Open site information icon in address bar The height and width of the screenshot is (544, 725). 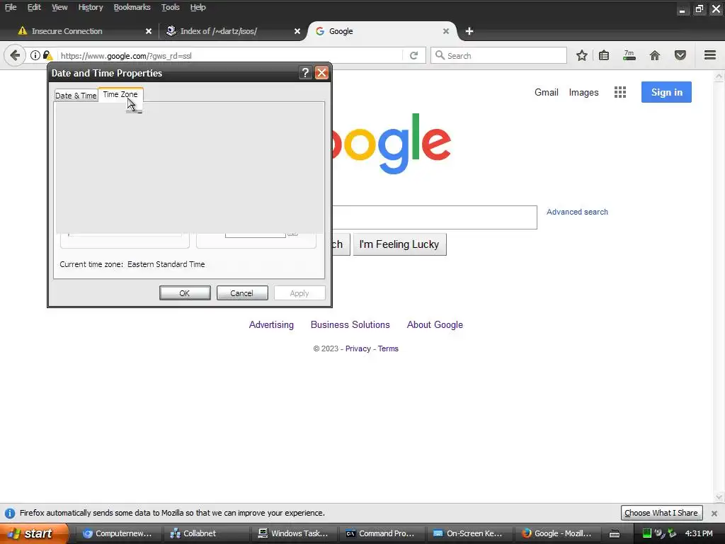point(35,55)
